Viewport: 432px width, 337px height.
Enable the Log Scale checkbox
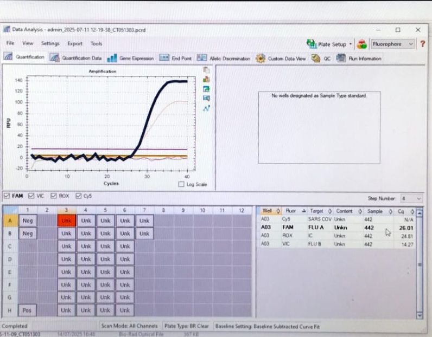pos(181,184)
